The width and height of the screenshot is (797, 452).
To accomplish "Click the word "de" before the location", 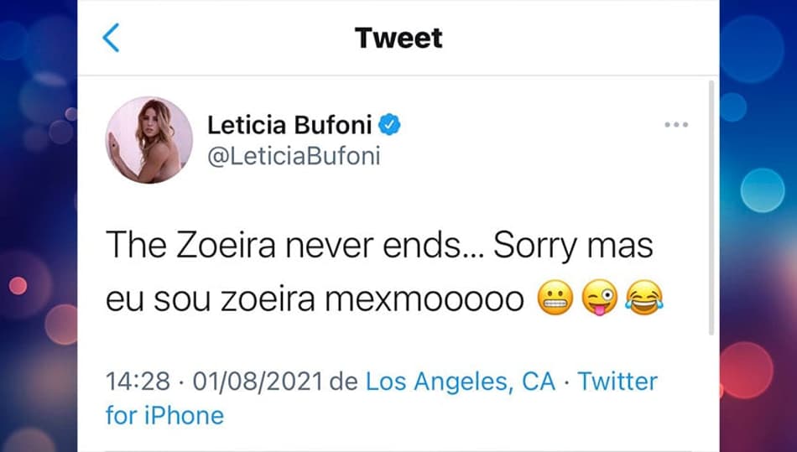I will (344, 382).
